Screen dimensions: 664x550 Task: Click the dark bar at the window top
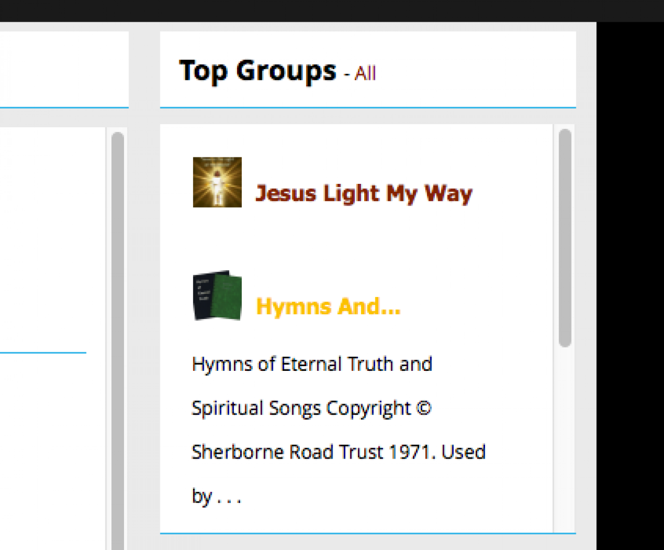pos(332,10)
